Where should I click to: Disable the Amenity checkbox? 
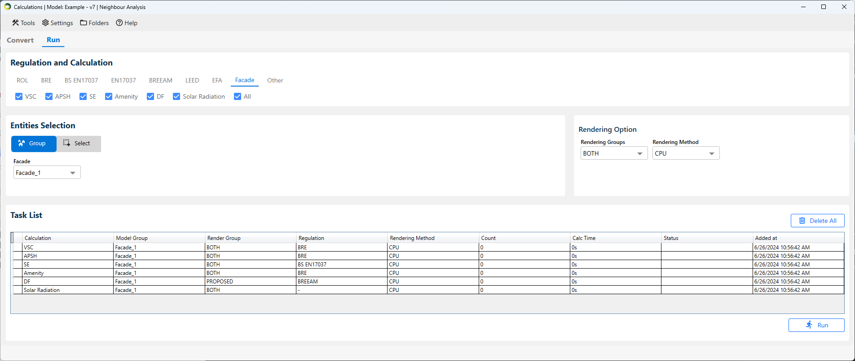(109, 96)
